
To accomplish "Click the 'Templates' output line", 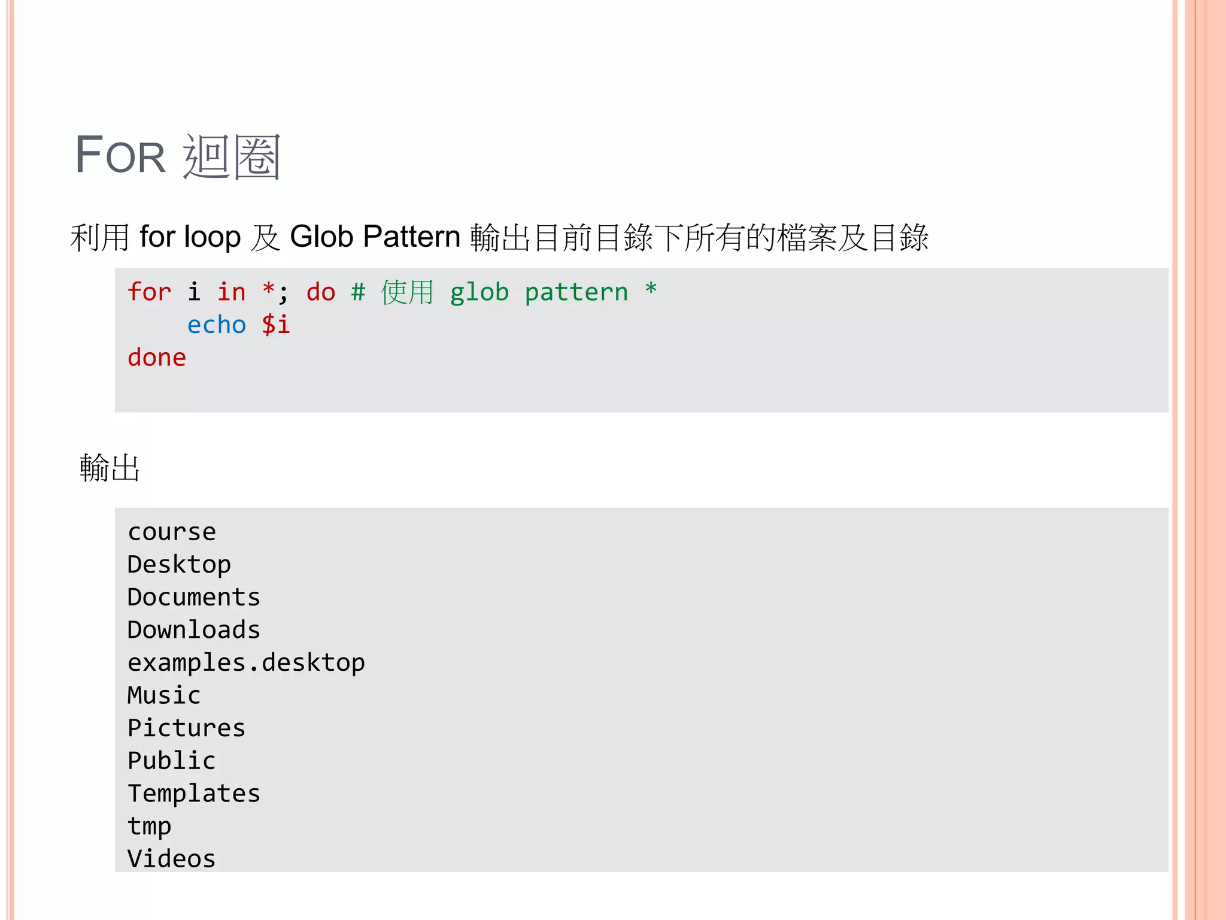I will coord(194,794).
